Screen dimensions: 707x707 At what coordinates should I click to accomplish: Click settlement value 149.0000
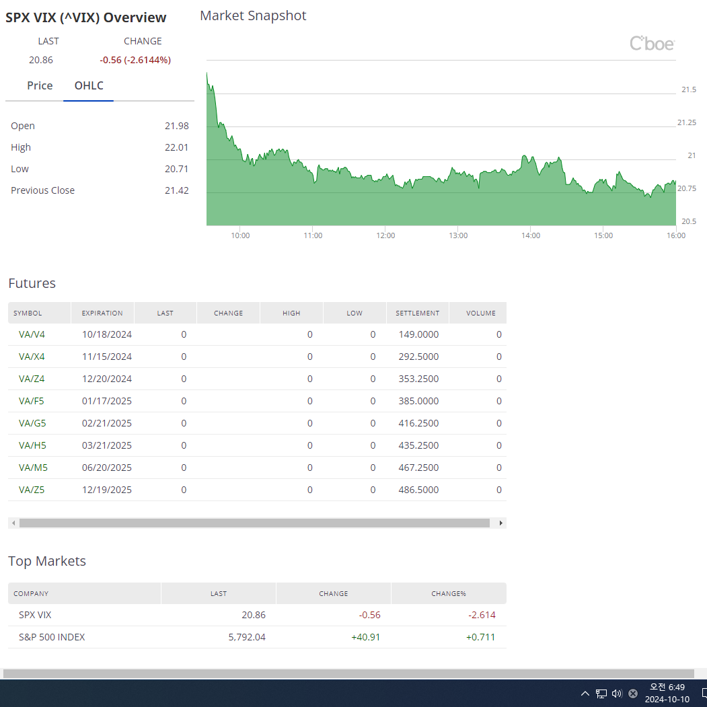point(418,334)
